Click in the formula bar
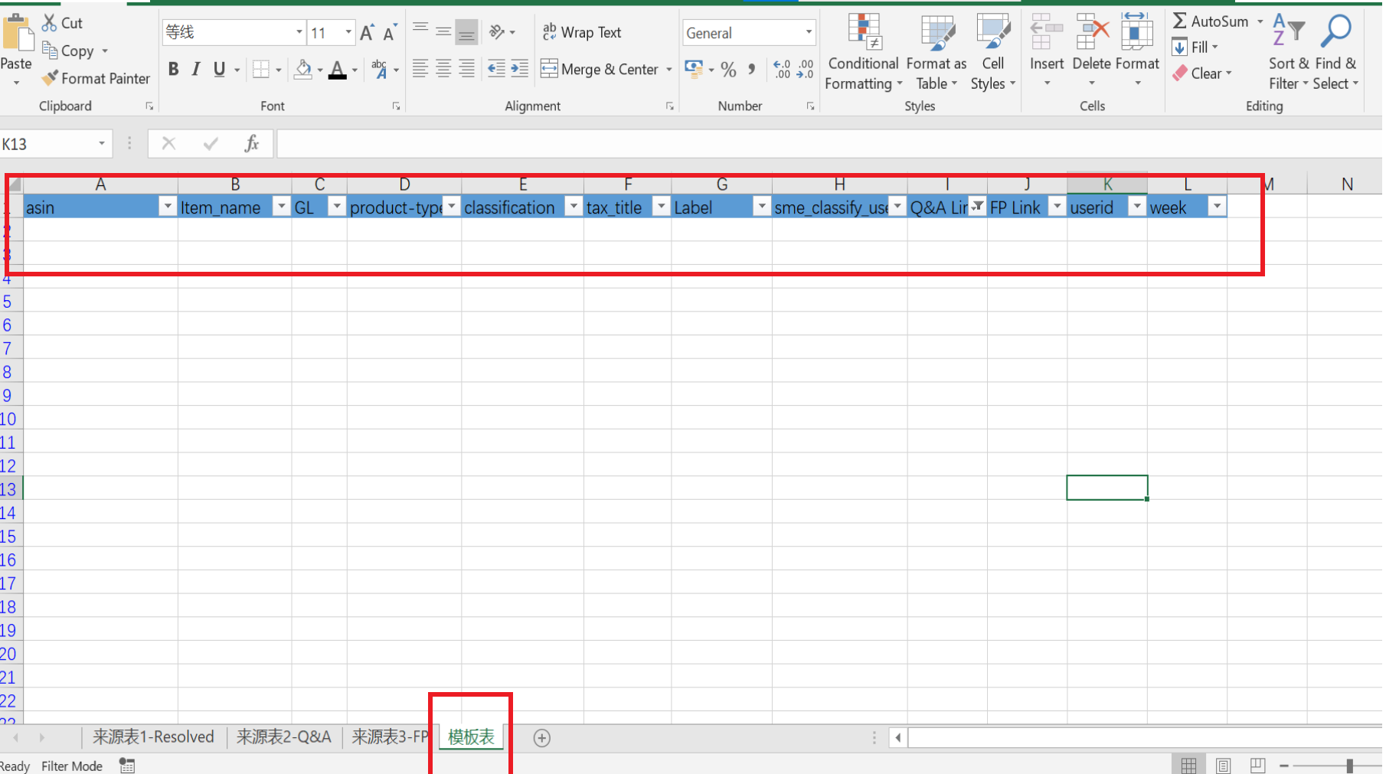Image resolution: width=1386 pixels, height=774 pixels. click(x=829, y=144)
